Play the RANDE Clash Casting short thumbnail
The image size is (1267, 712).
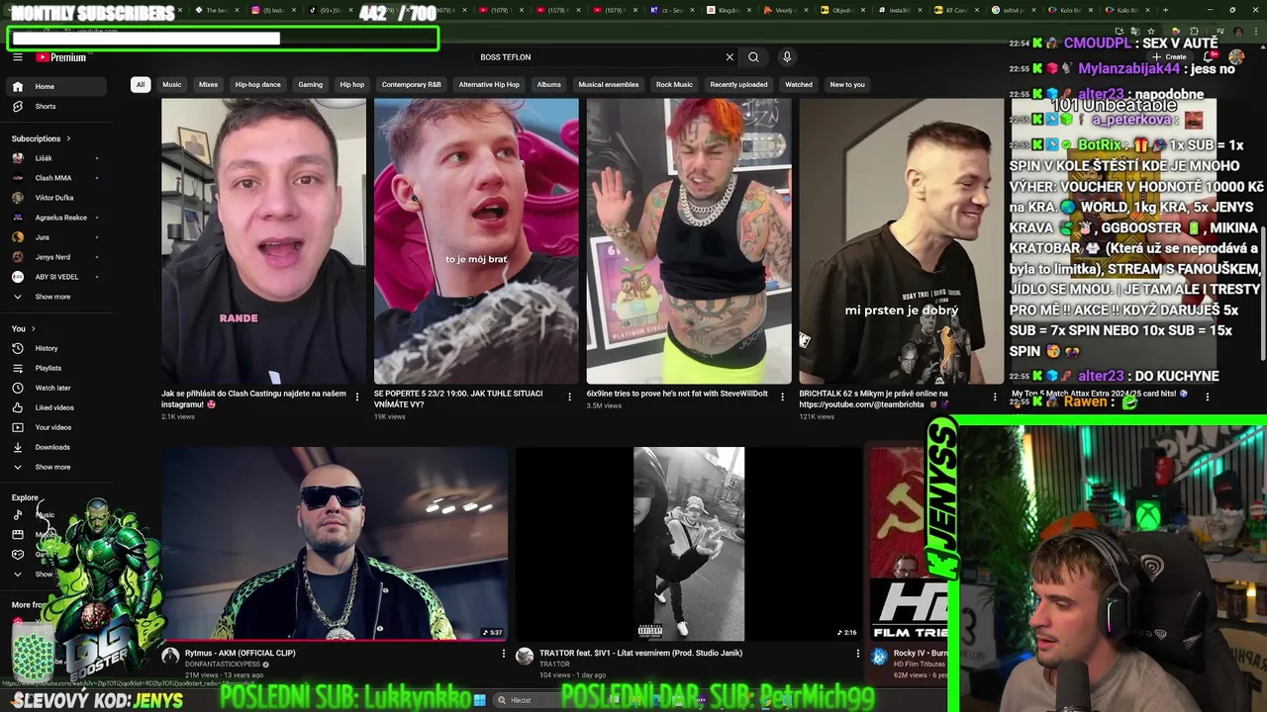coord(264,240)
